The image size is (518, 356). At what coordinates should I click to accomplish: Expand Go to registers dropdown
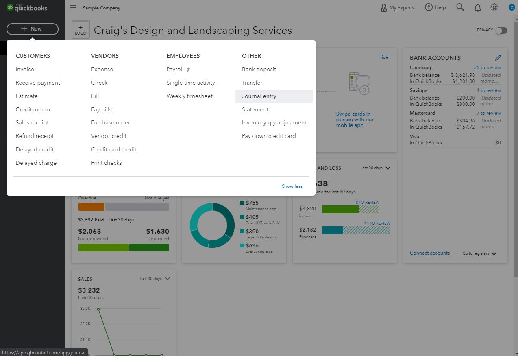click(x=479, y=253)
